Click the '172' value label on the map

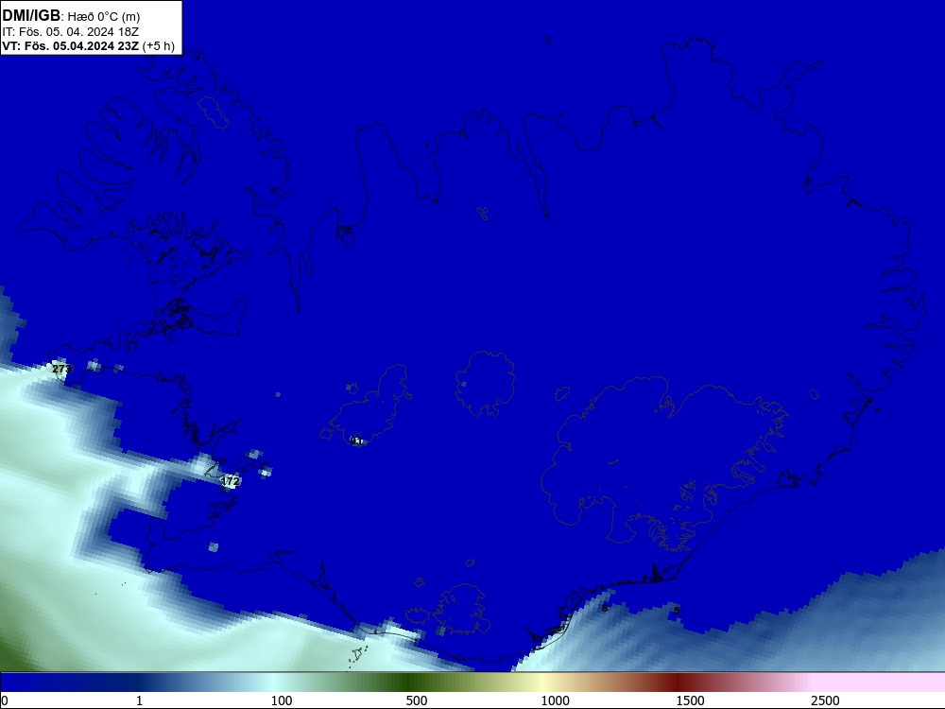point(231,481)
